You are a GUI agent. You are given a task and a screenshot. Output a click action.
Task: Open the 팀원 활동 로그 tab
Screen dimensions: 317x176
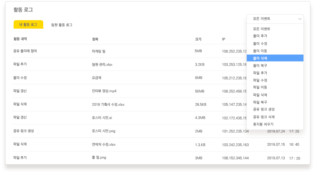coord(62,25)
